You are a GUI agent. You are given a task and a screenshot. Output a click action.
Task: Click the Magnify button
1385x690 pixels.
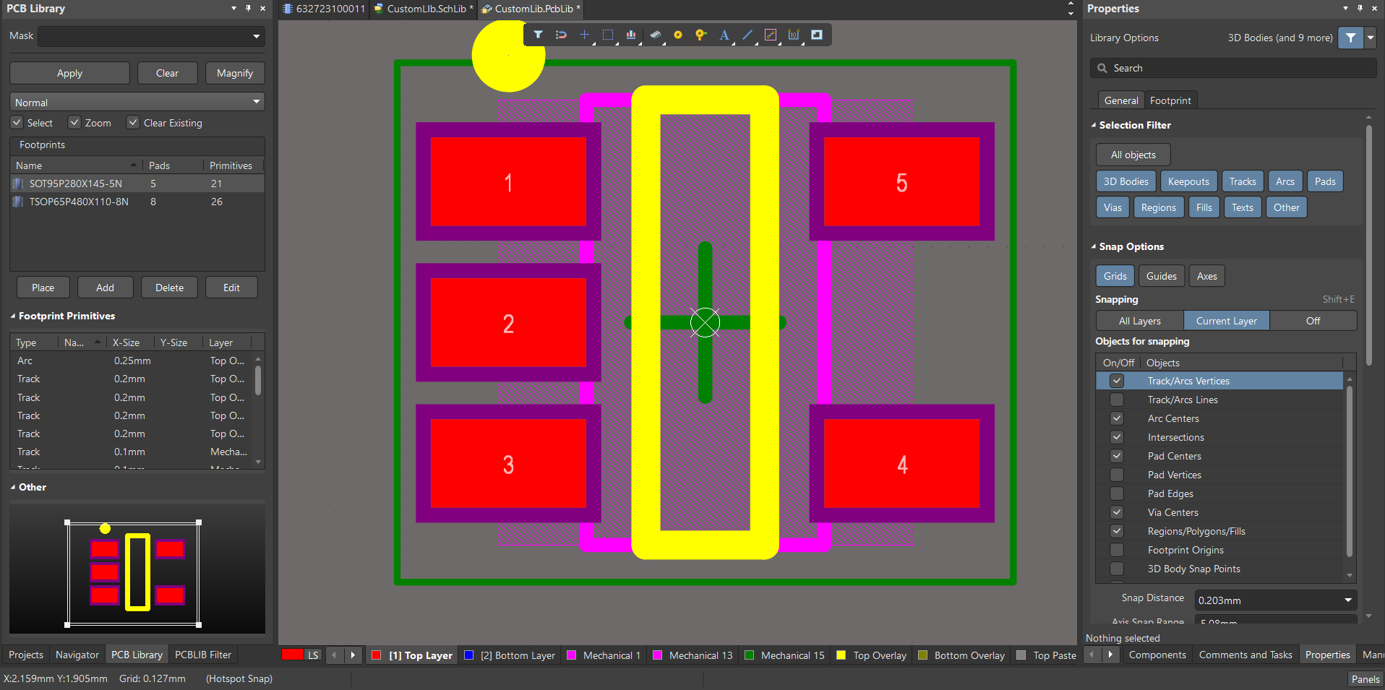tap(235, 73)
